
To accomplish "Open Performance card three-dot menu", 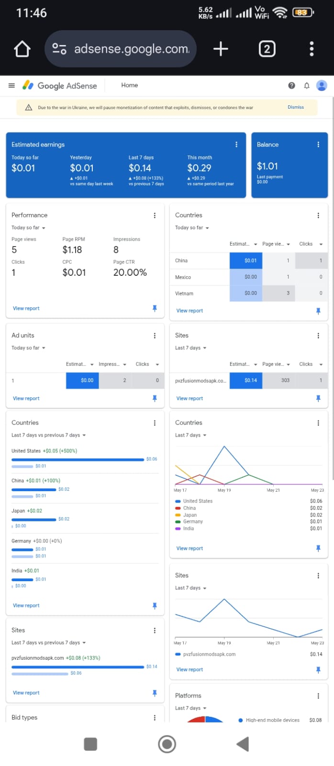I will click(155, 215).
